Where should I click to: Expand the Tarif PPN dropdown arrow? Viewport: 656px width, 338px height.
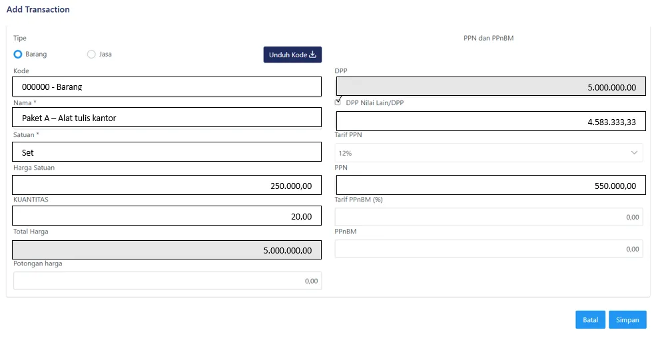click(633, 152)
